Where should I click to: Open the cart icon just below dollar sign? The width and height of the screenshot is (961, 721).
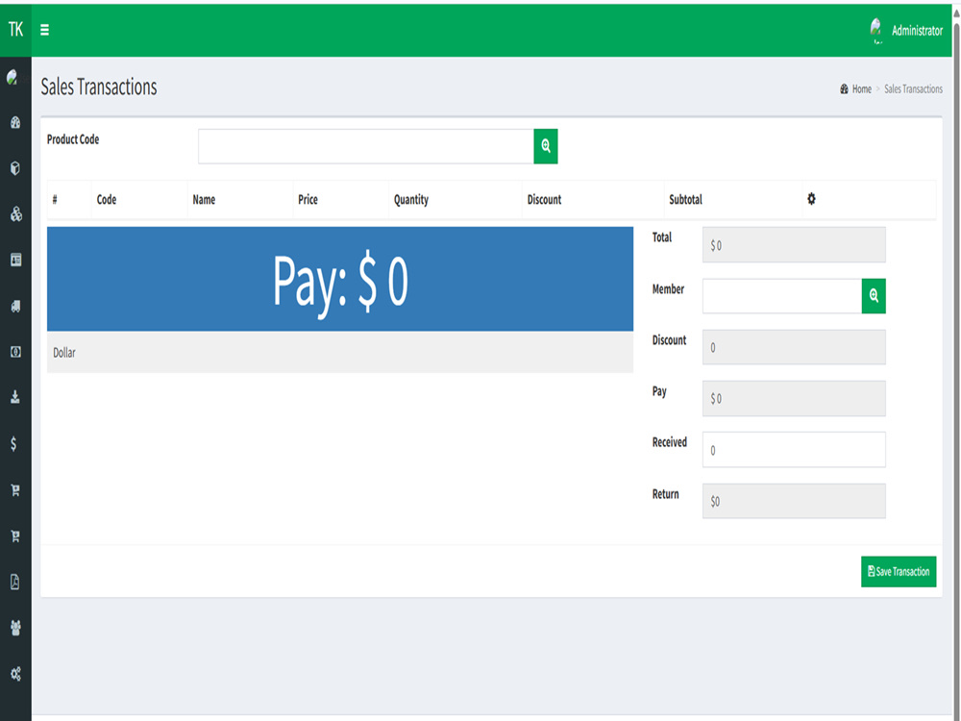tap(15, 490)
